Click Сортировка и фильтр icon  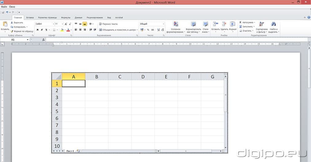[x=262, y=24]
